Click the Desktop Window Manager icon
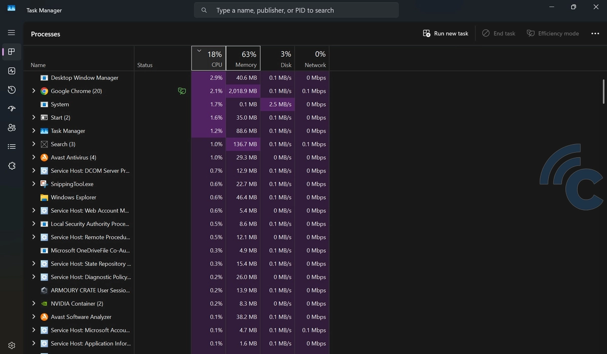This screenshot has height=354, width=607. coord(44,78)
